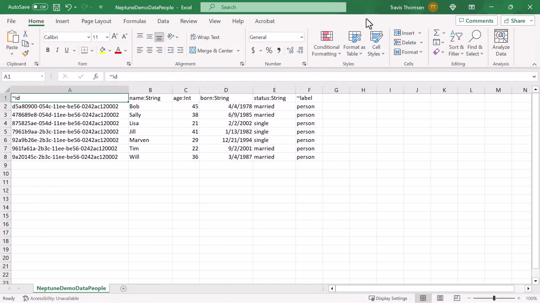This screenshot has width=540, height=303.
Task: Switch to the Page Layout tab
Action: tap(96, 21)
